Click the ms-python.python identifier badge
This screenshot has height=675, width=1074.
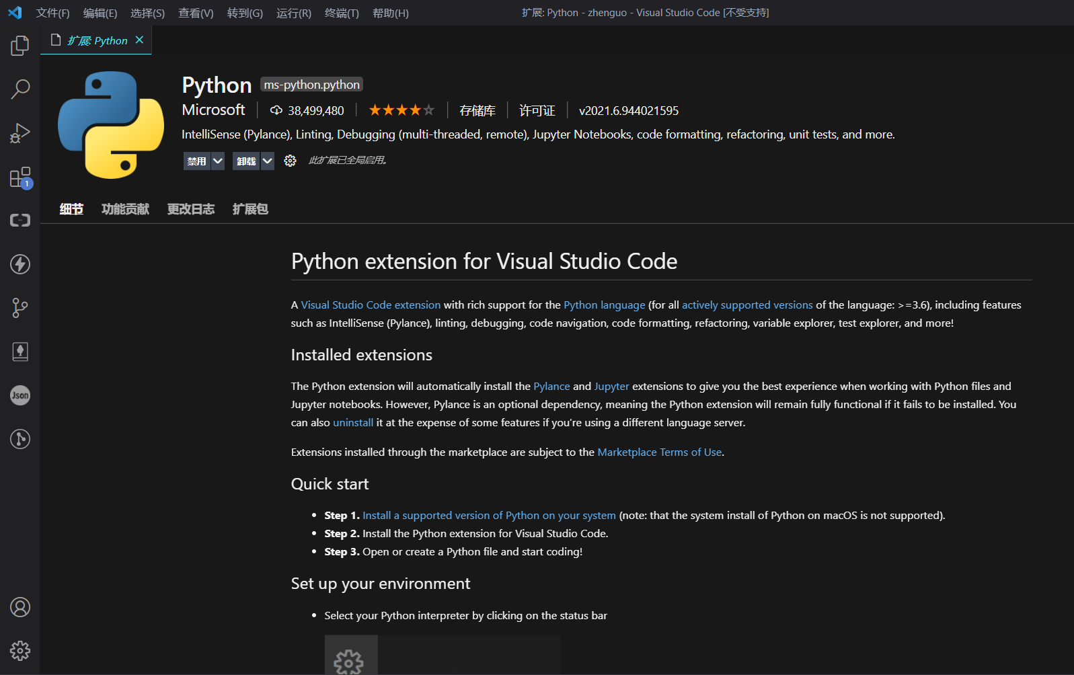311,84
